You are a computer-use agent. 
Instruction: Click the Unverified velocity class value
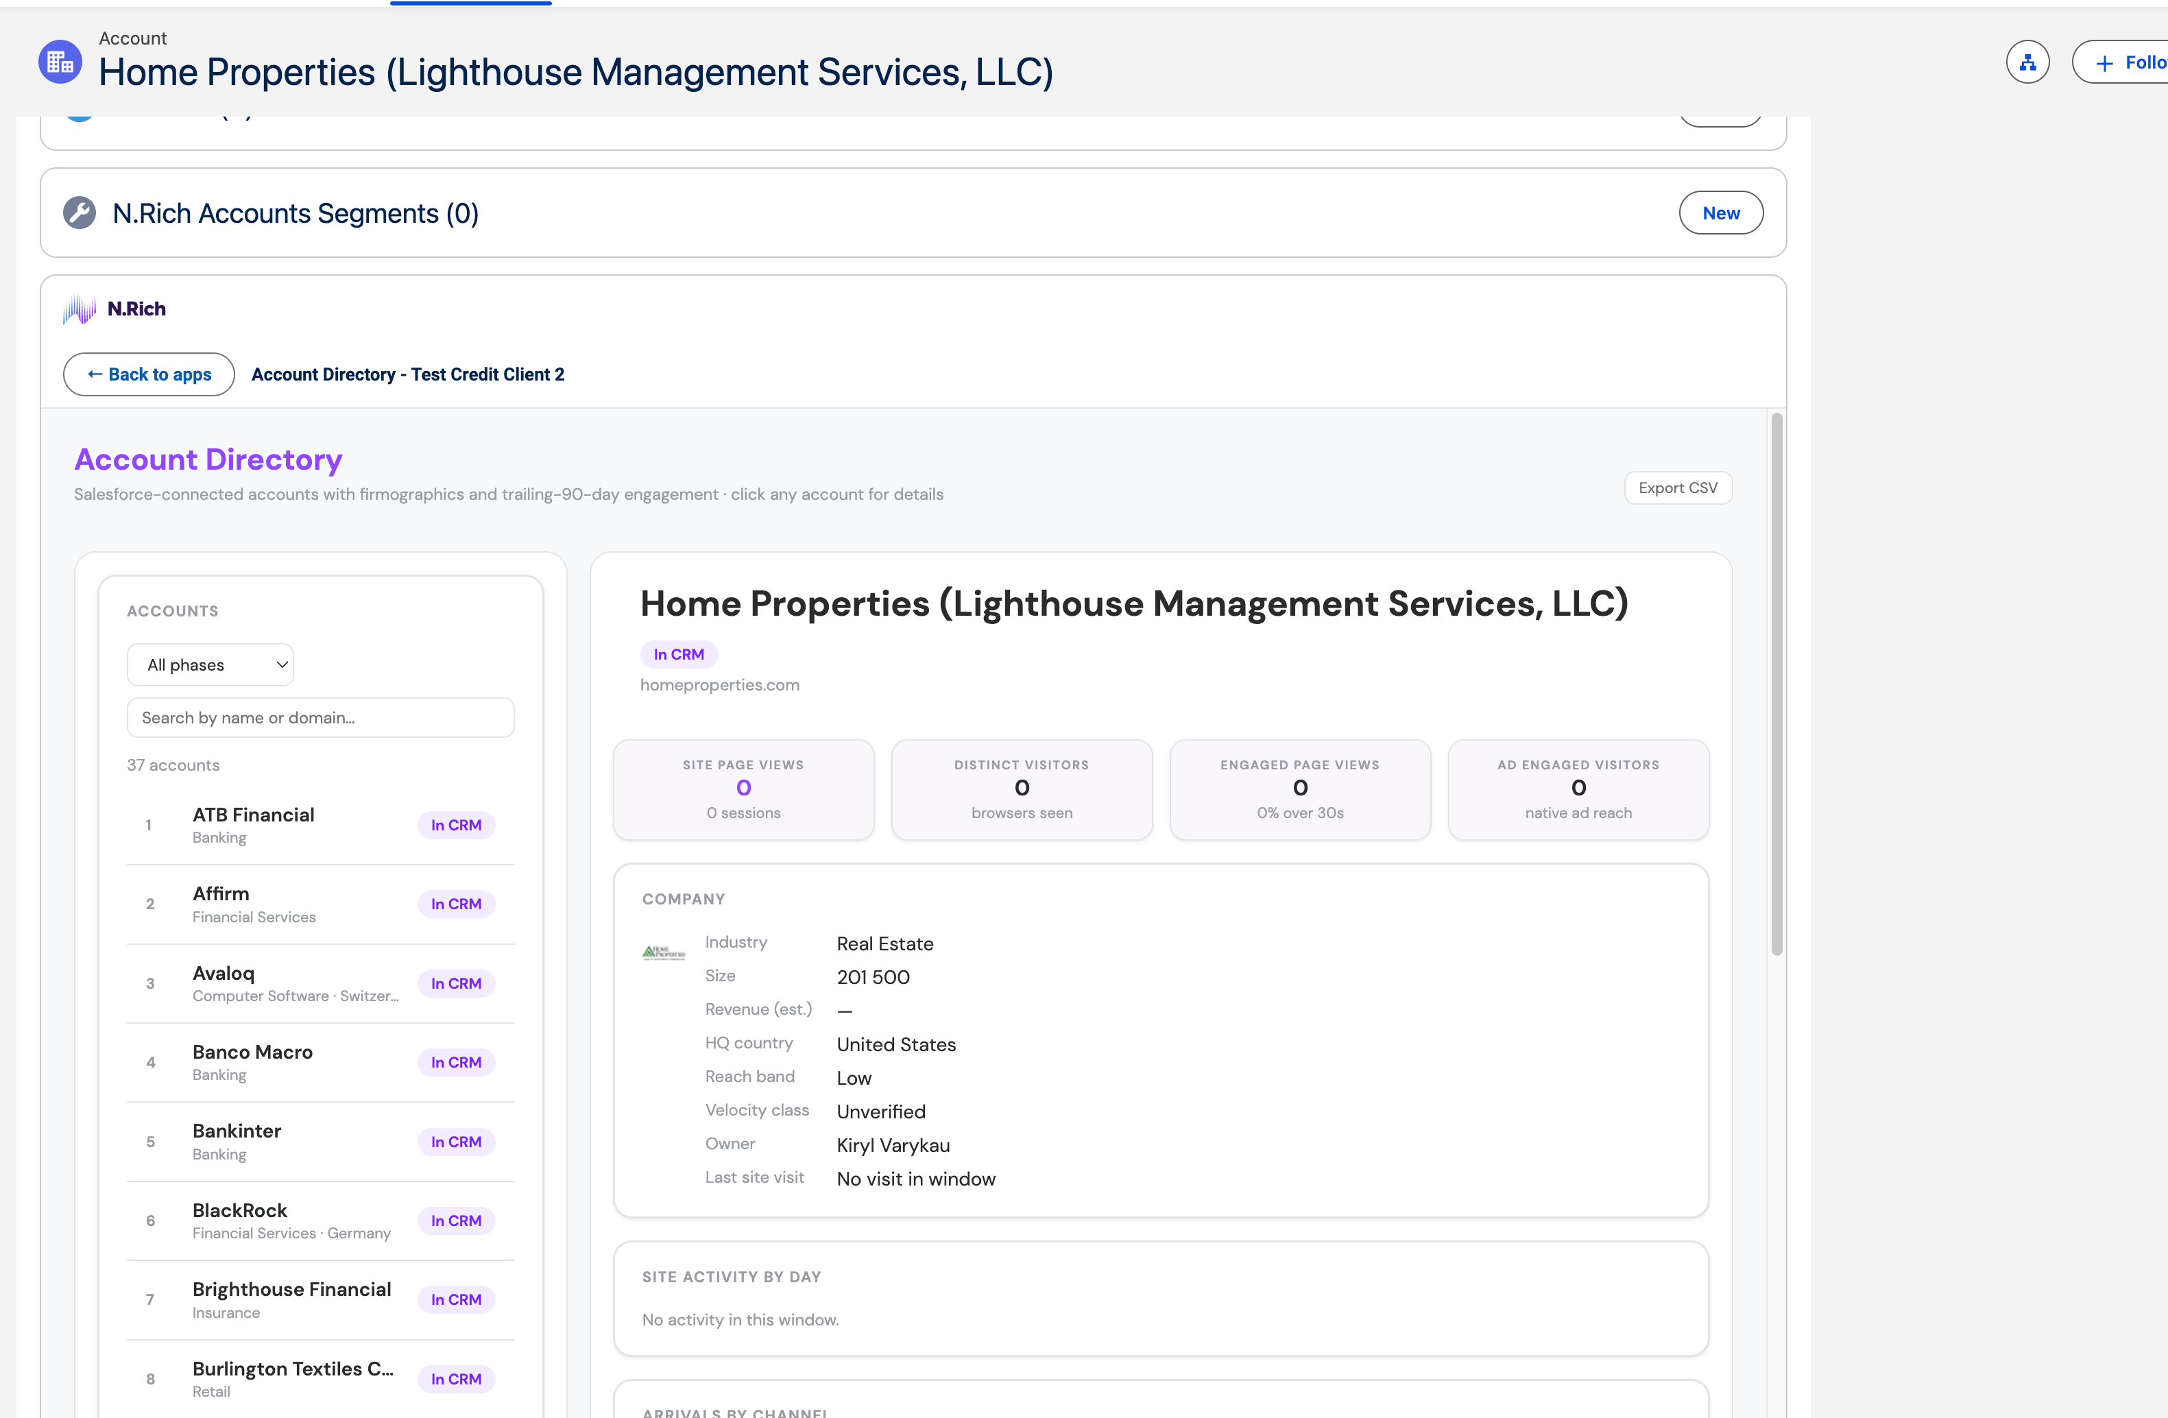(x=881, y=1112)
